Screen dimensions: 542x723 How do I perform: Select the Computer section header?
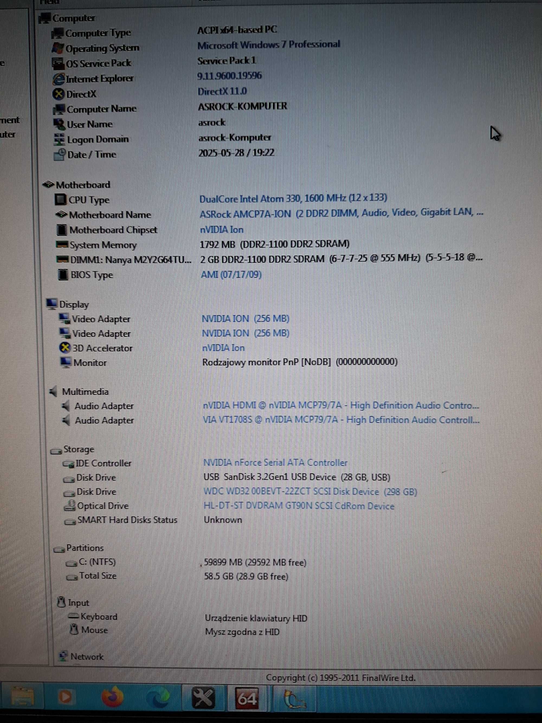(x=73, y=18)
